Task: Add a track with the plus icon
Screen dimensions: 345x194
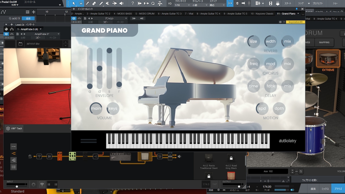Action: pos(34,12)
